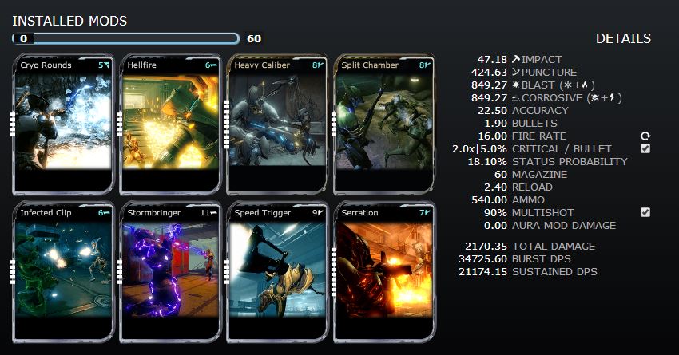Select the Infected Clip mod card
The width and height of the screenshot is (679, 355).
(x=63, y=272)
